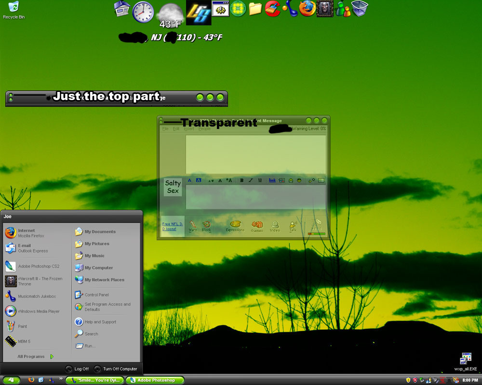
Task: Launch LimeWire from the dock
Action: point(238,9)
